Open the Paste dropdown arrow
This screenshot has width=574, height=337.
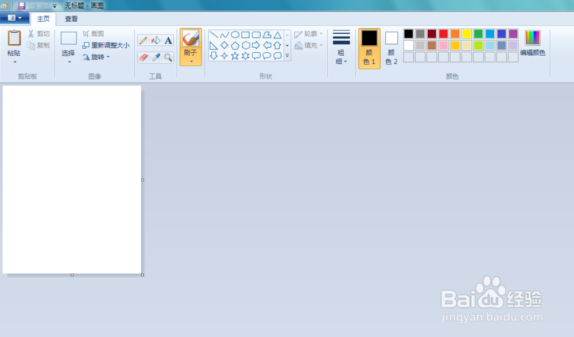click(15, 62)
